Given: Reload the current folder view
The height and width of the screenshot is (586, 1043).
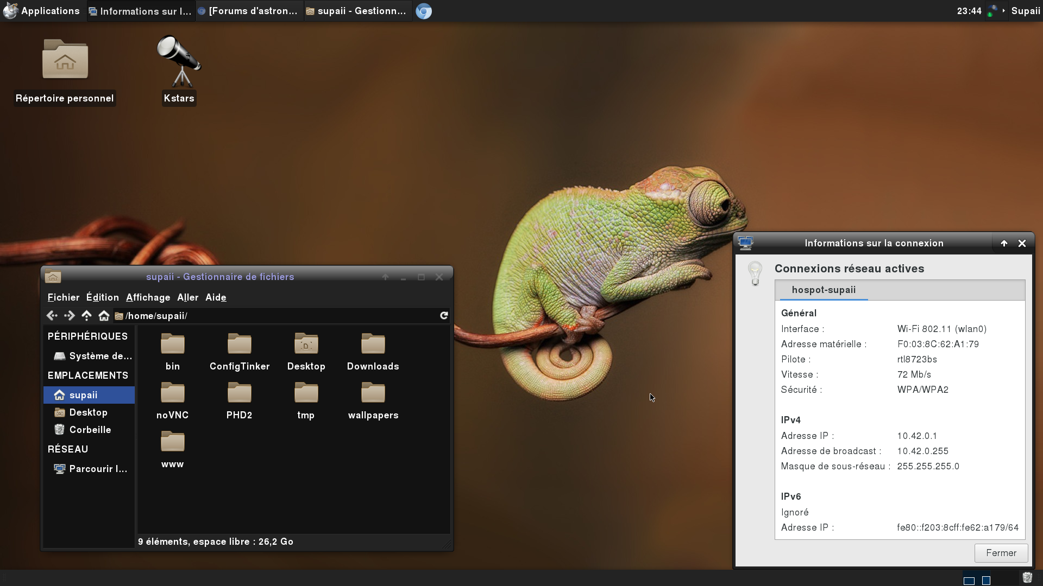Looking at the screenshot, I should (x=444, y=316).
